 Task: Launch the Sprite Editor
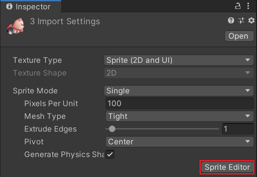point(227,167)
